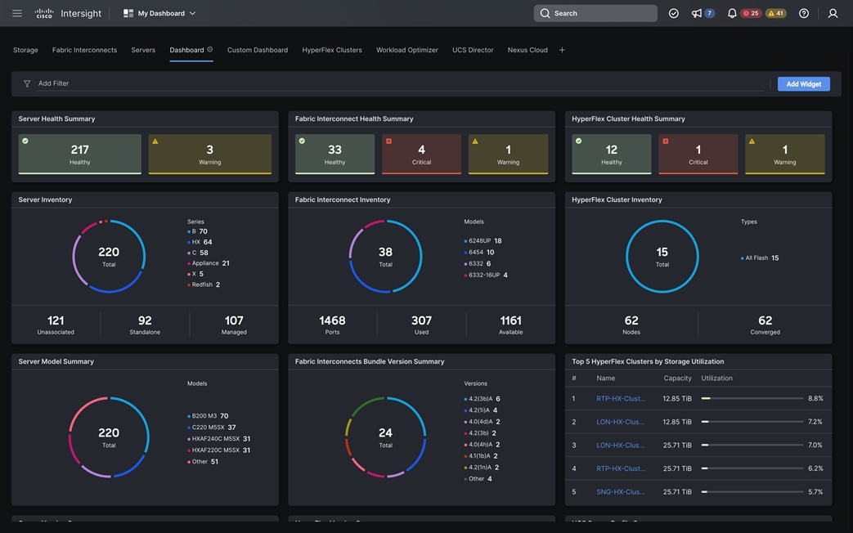Image resolution: width=853 pixels, height=533 pixels.
Task: Open the notifications bell icon
Action: tap(732, 13)
